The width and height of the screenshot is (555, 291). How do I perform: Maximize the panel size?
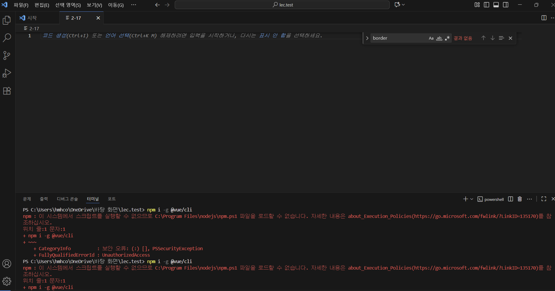click(x=544, y=199)
